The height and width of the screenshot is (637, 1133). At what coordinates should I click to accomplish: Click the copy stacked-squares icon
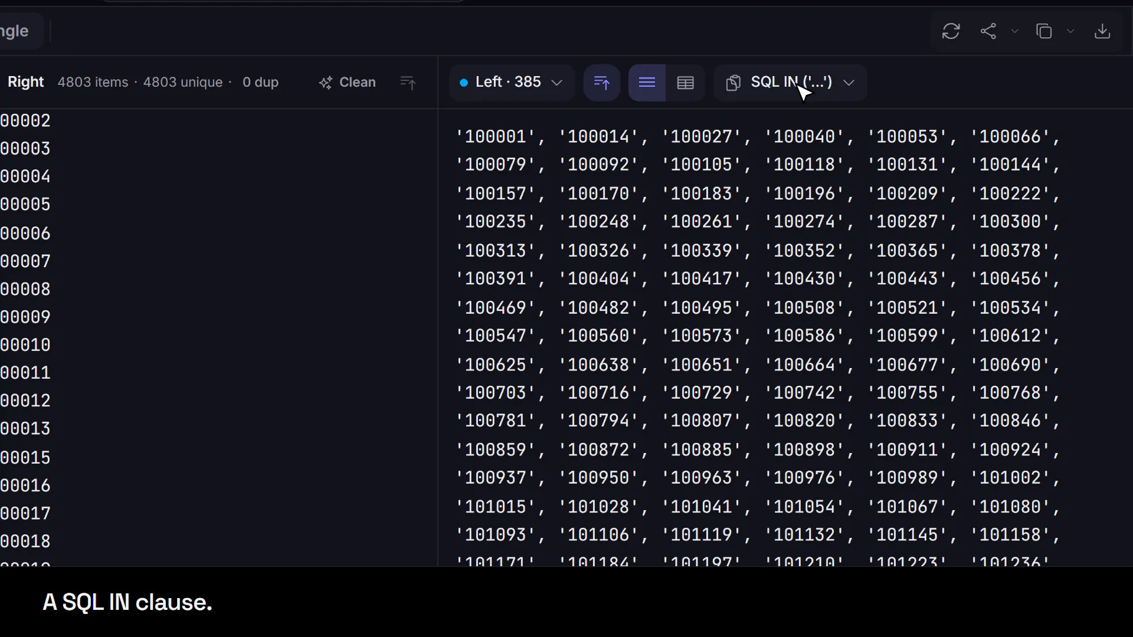[1044, 31]
